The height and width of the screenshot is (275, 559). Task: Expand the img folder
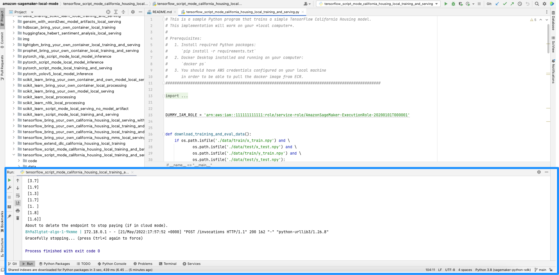click(x=14, y=39)
